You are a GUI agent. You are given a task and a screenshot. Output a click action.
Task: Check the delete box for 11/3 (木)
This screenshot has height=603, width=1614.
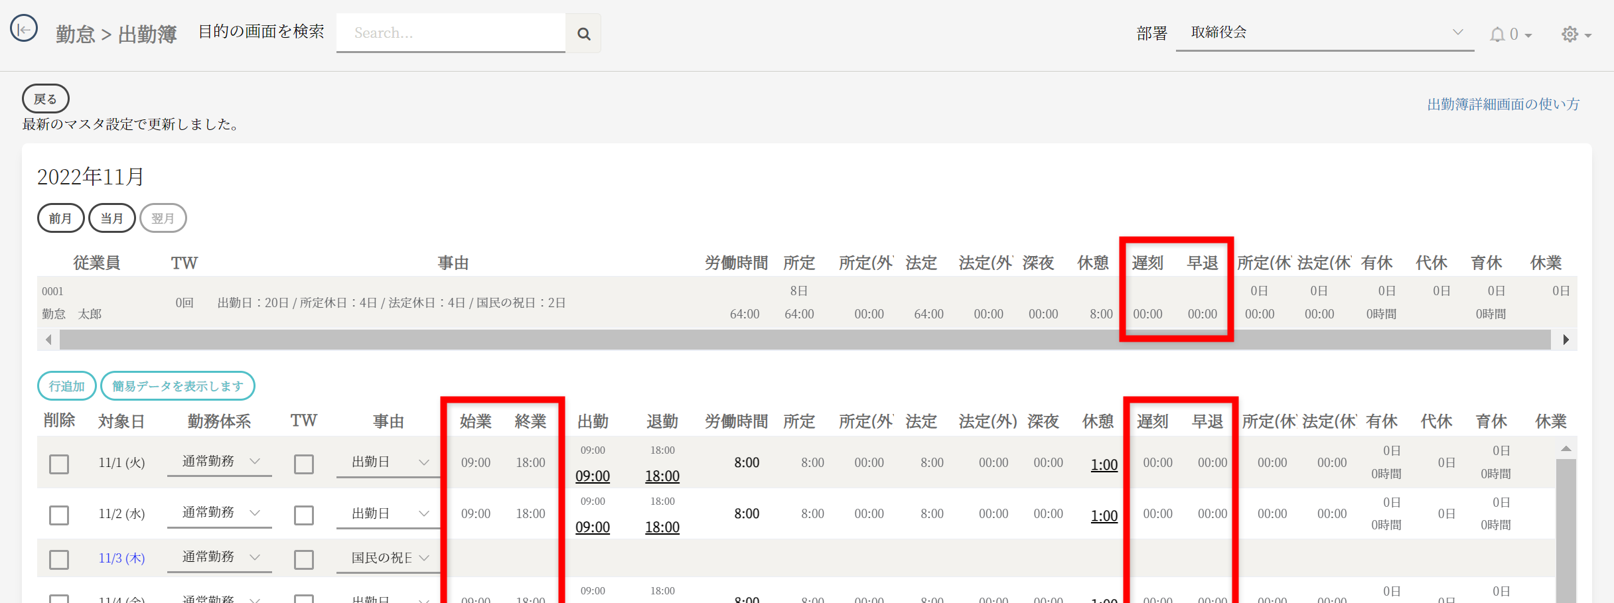click(59, 559)
